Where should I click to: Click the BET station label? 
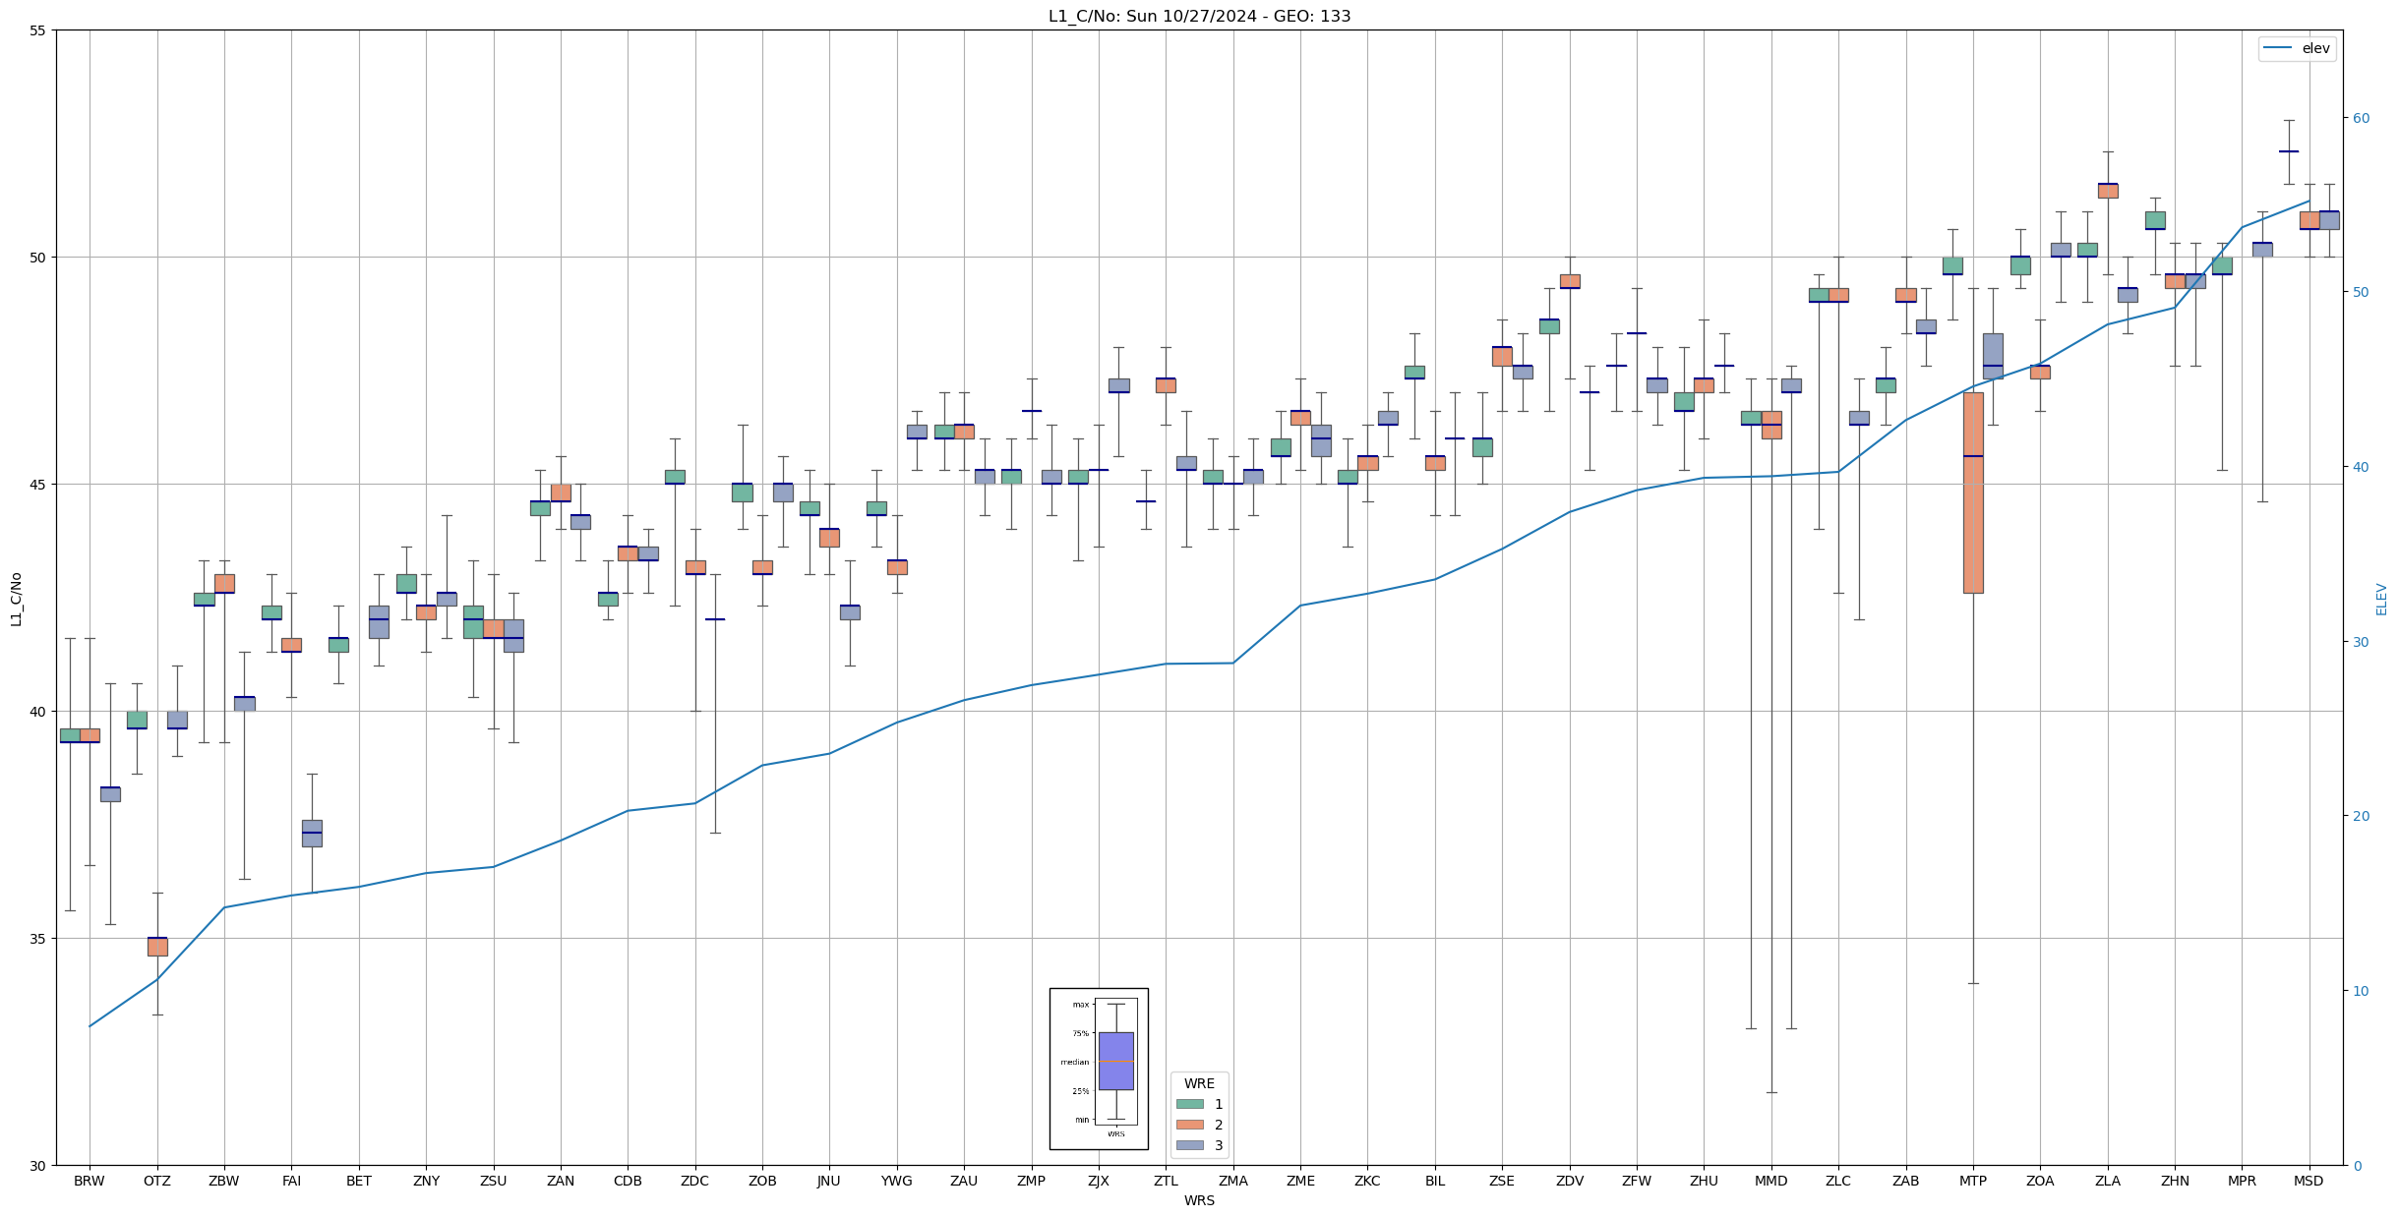(x=359, y=1181)
